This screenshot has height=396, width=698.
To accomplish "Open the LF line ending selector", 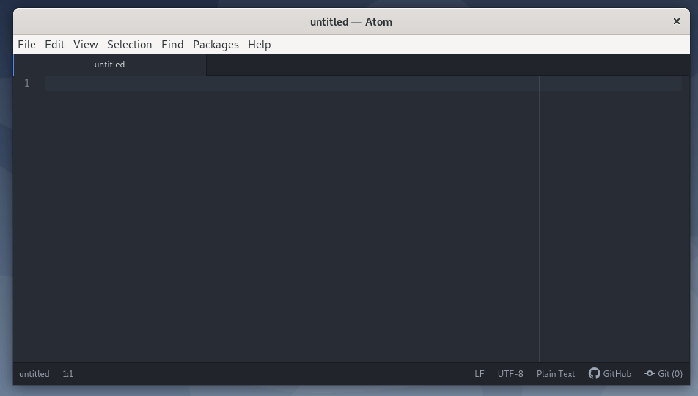I will pos(479,374).
